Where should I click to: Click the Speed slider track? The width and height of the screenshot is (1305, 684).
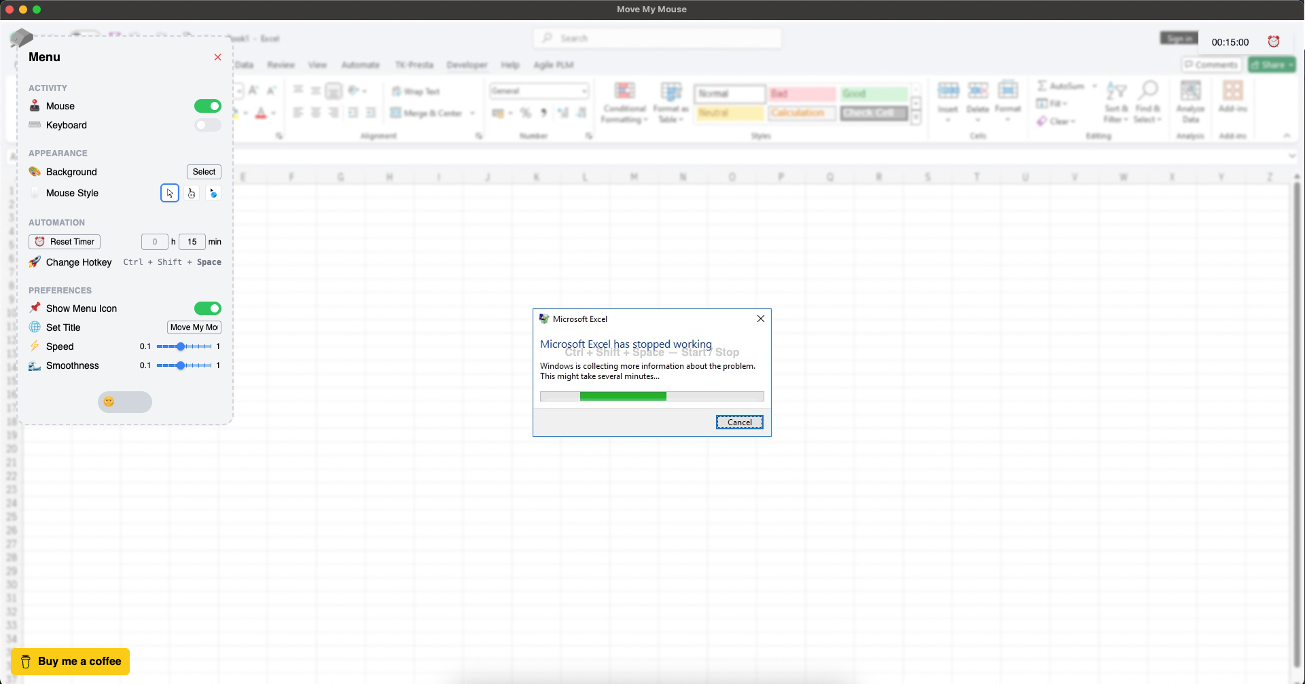tap(184, 346)
